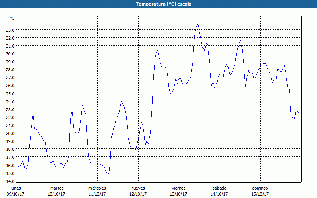Click the 09/10/17 date label

(15, 194)
